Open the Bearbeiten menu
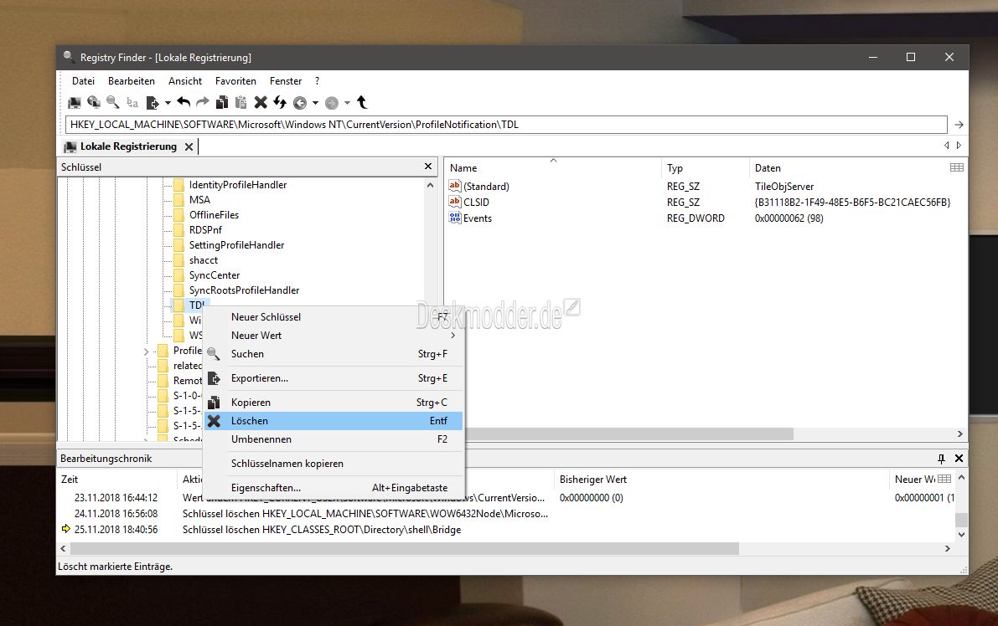This screenshot has height=626, width=998. tap(131, 81)
